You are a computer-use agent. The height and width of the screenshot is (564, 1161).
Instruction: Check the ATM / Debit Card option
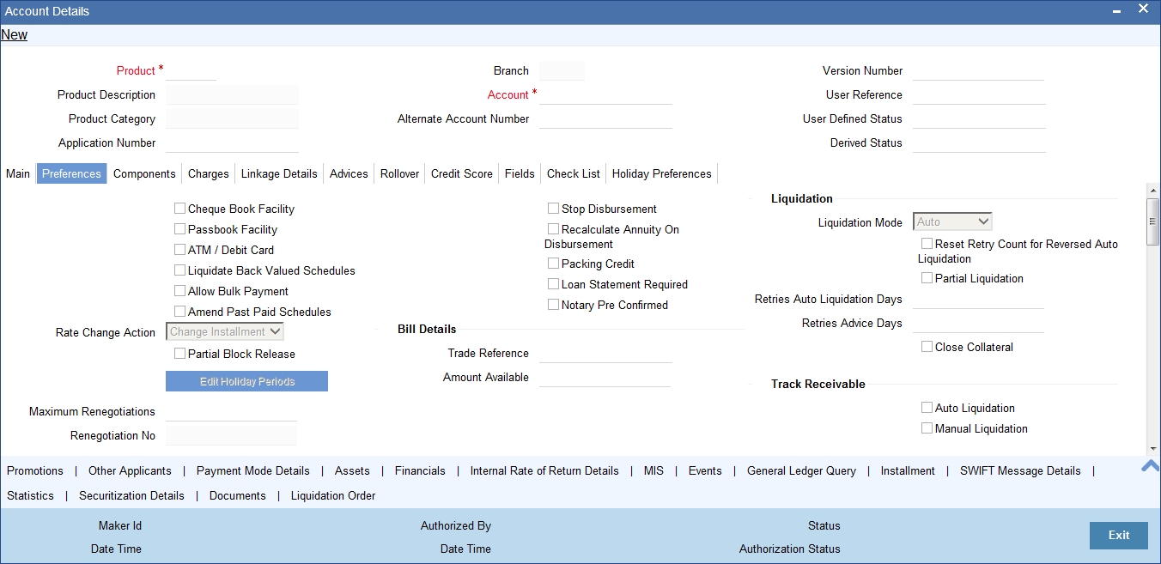pyautogui.click(x=179, y=250)
